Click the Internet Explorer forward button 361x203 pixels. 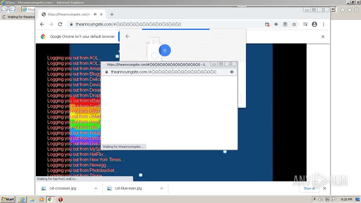point(12,10)
